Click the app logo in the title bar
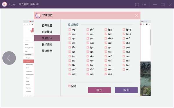Image resolution: width=174 pixels, height=108 pixels. [x=4, y=4]
